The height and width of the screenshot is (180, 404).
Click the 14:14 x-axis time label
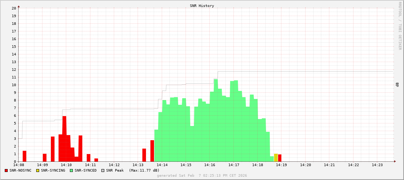(162, 165)
